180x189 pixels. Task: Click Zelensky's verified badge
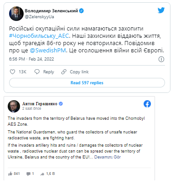[81, 11]
